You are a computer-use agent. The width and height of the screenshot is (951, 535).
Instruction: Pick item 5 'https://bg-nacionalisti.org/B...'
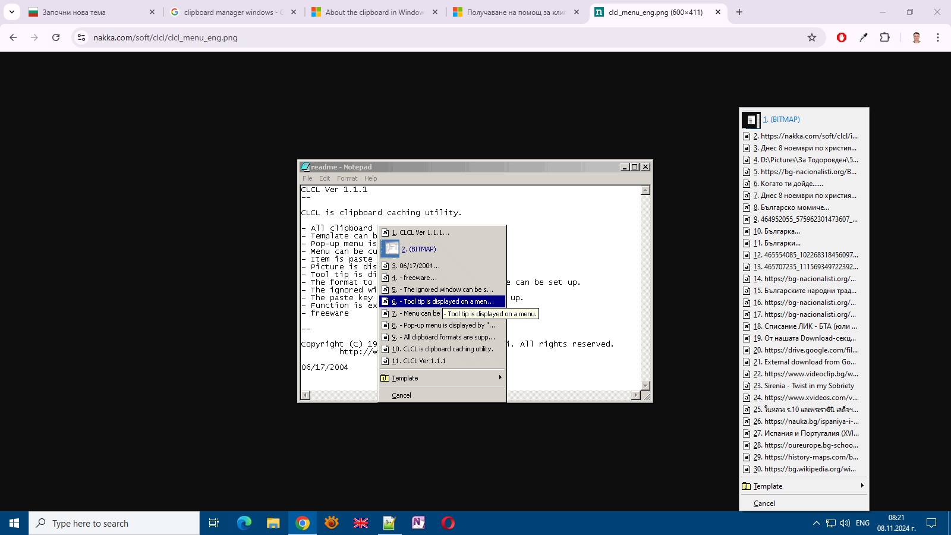pos(804,172)
